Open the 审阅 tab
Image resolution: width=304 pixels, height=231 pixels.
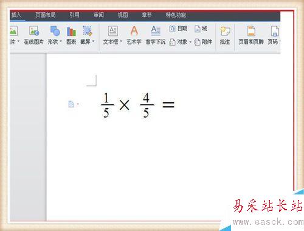(98, 15)
